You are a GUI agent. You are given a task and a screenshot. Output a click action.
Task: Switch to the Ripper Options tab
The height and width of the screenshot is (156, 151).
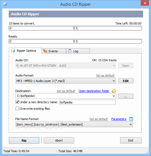point(25,51)
